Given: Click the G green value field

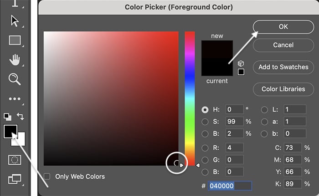Looking at the screenshot, I should pos(234,160).
